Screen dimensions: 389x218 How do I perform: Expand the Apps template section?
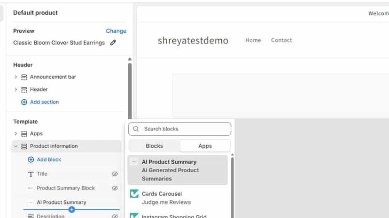(x=16, y=133)
